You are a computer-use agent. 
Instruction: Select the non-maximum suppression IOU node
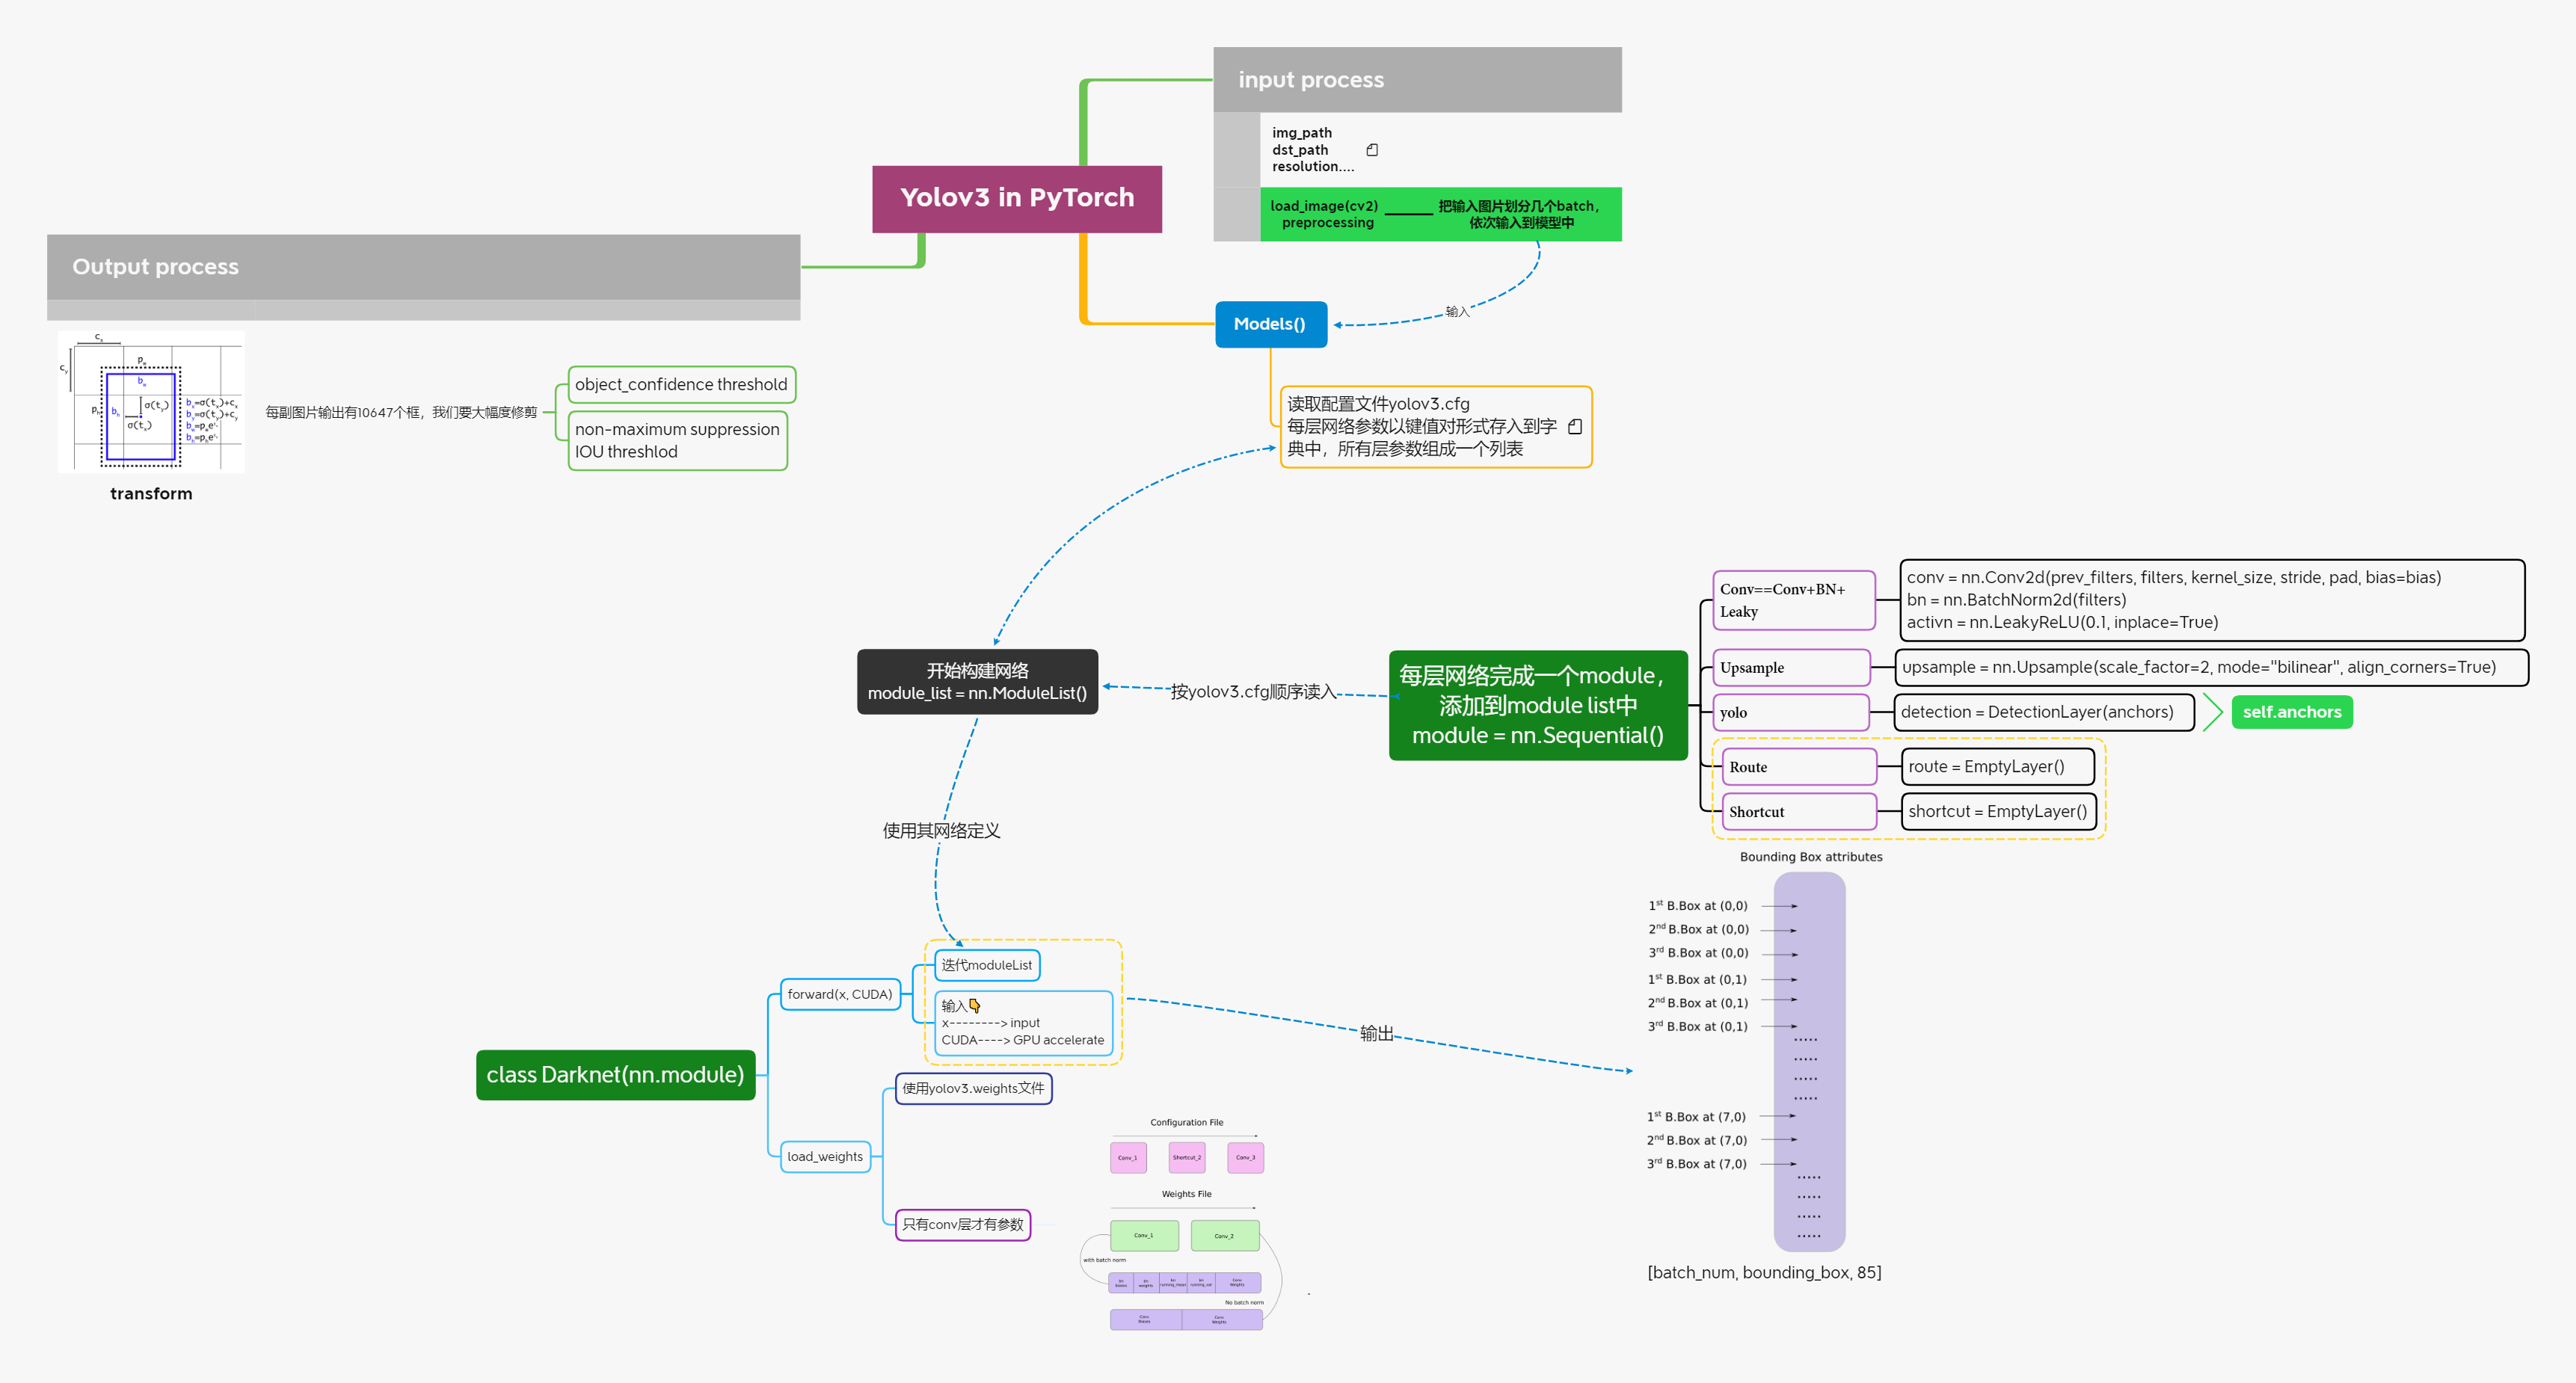click(678, 441)
